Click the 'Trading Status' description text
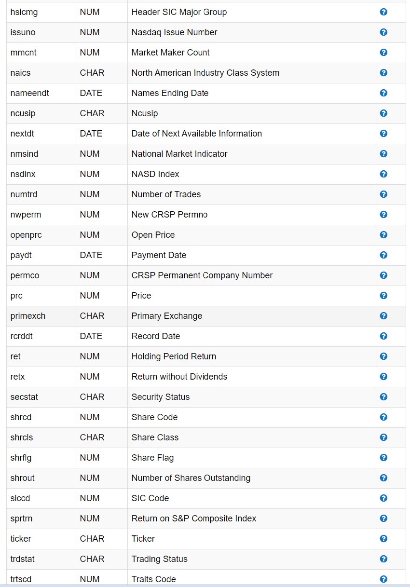 click(x=159, y=559)
